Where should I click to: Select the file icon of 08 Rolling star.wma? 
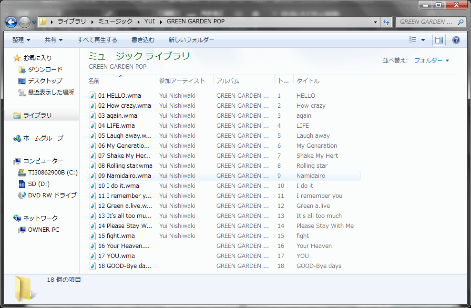[x=93, y=165]
